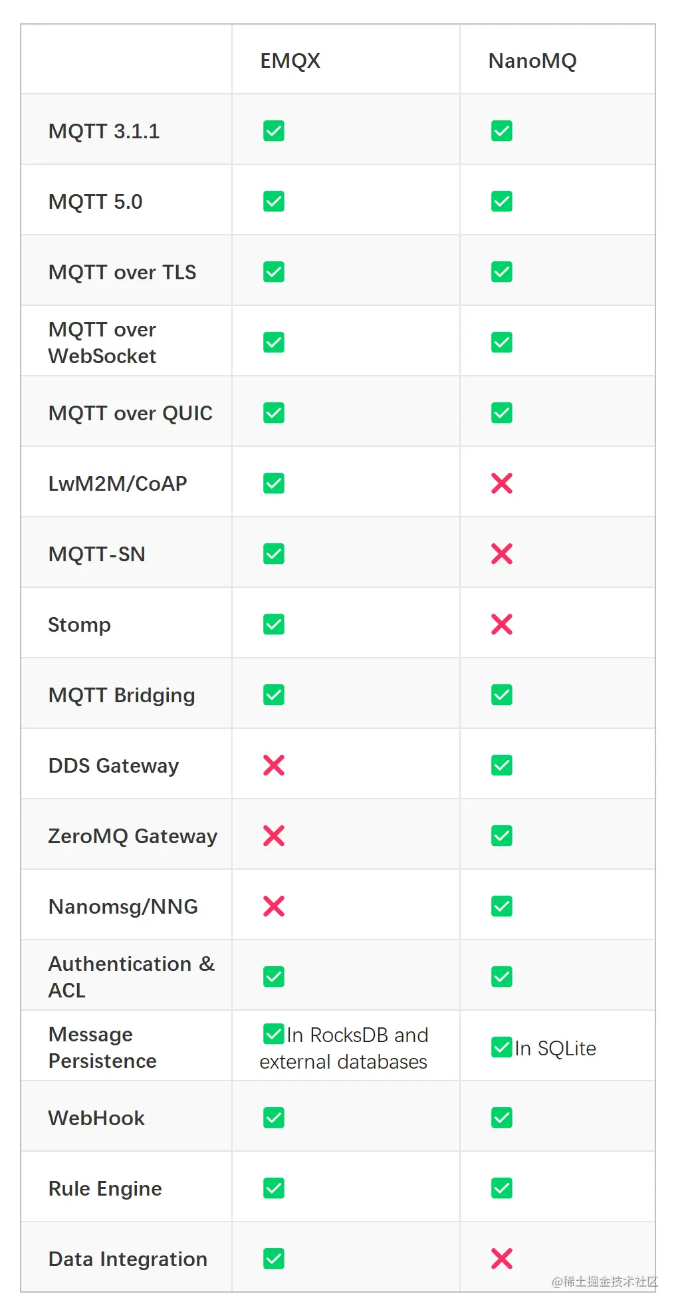680x1310 pixels.
Task: Click the 'In SQLite' text
Action: point(555,1049)
